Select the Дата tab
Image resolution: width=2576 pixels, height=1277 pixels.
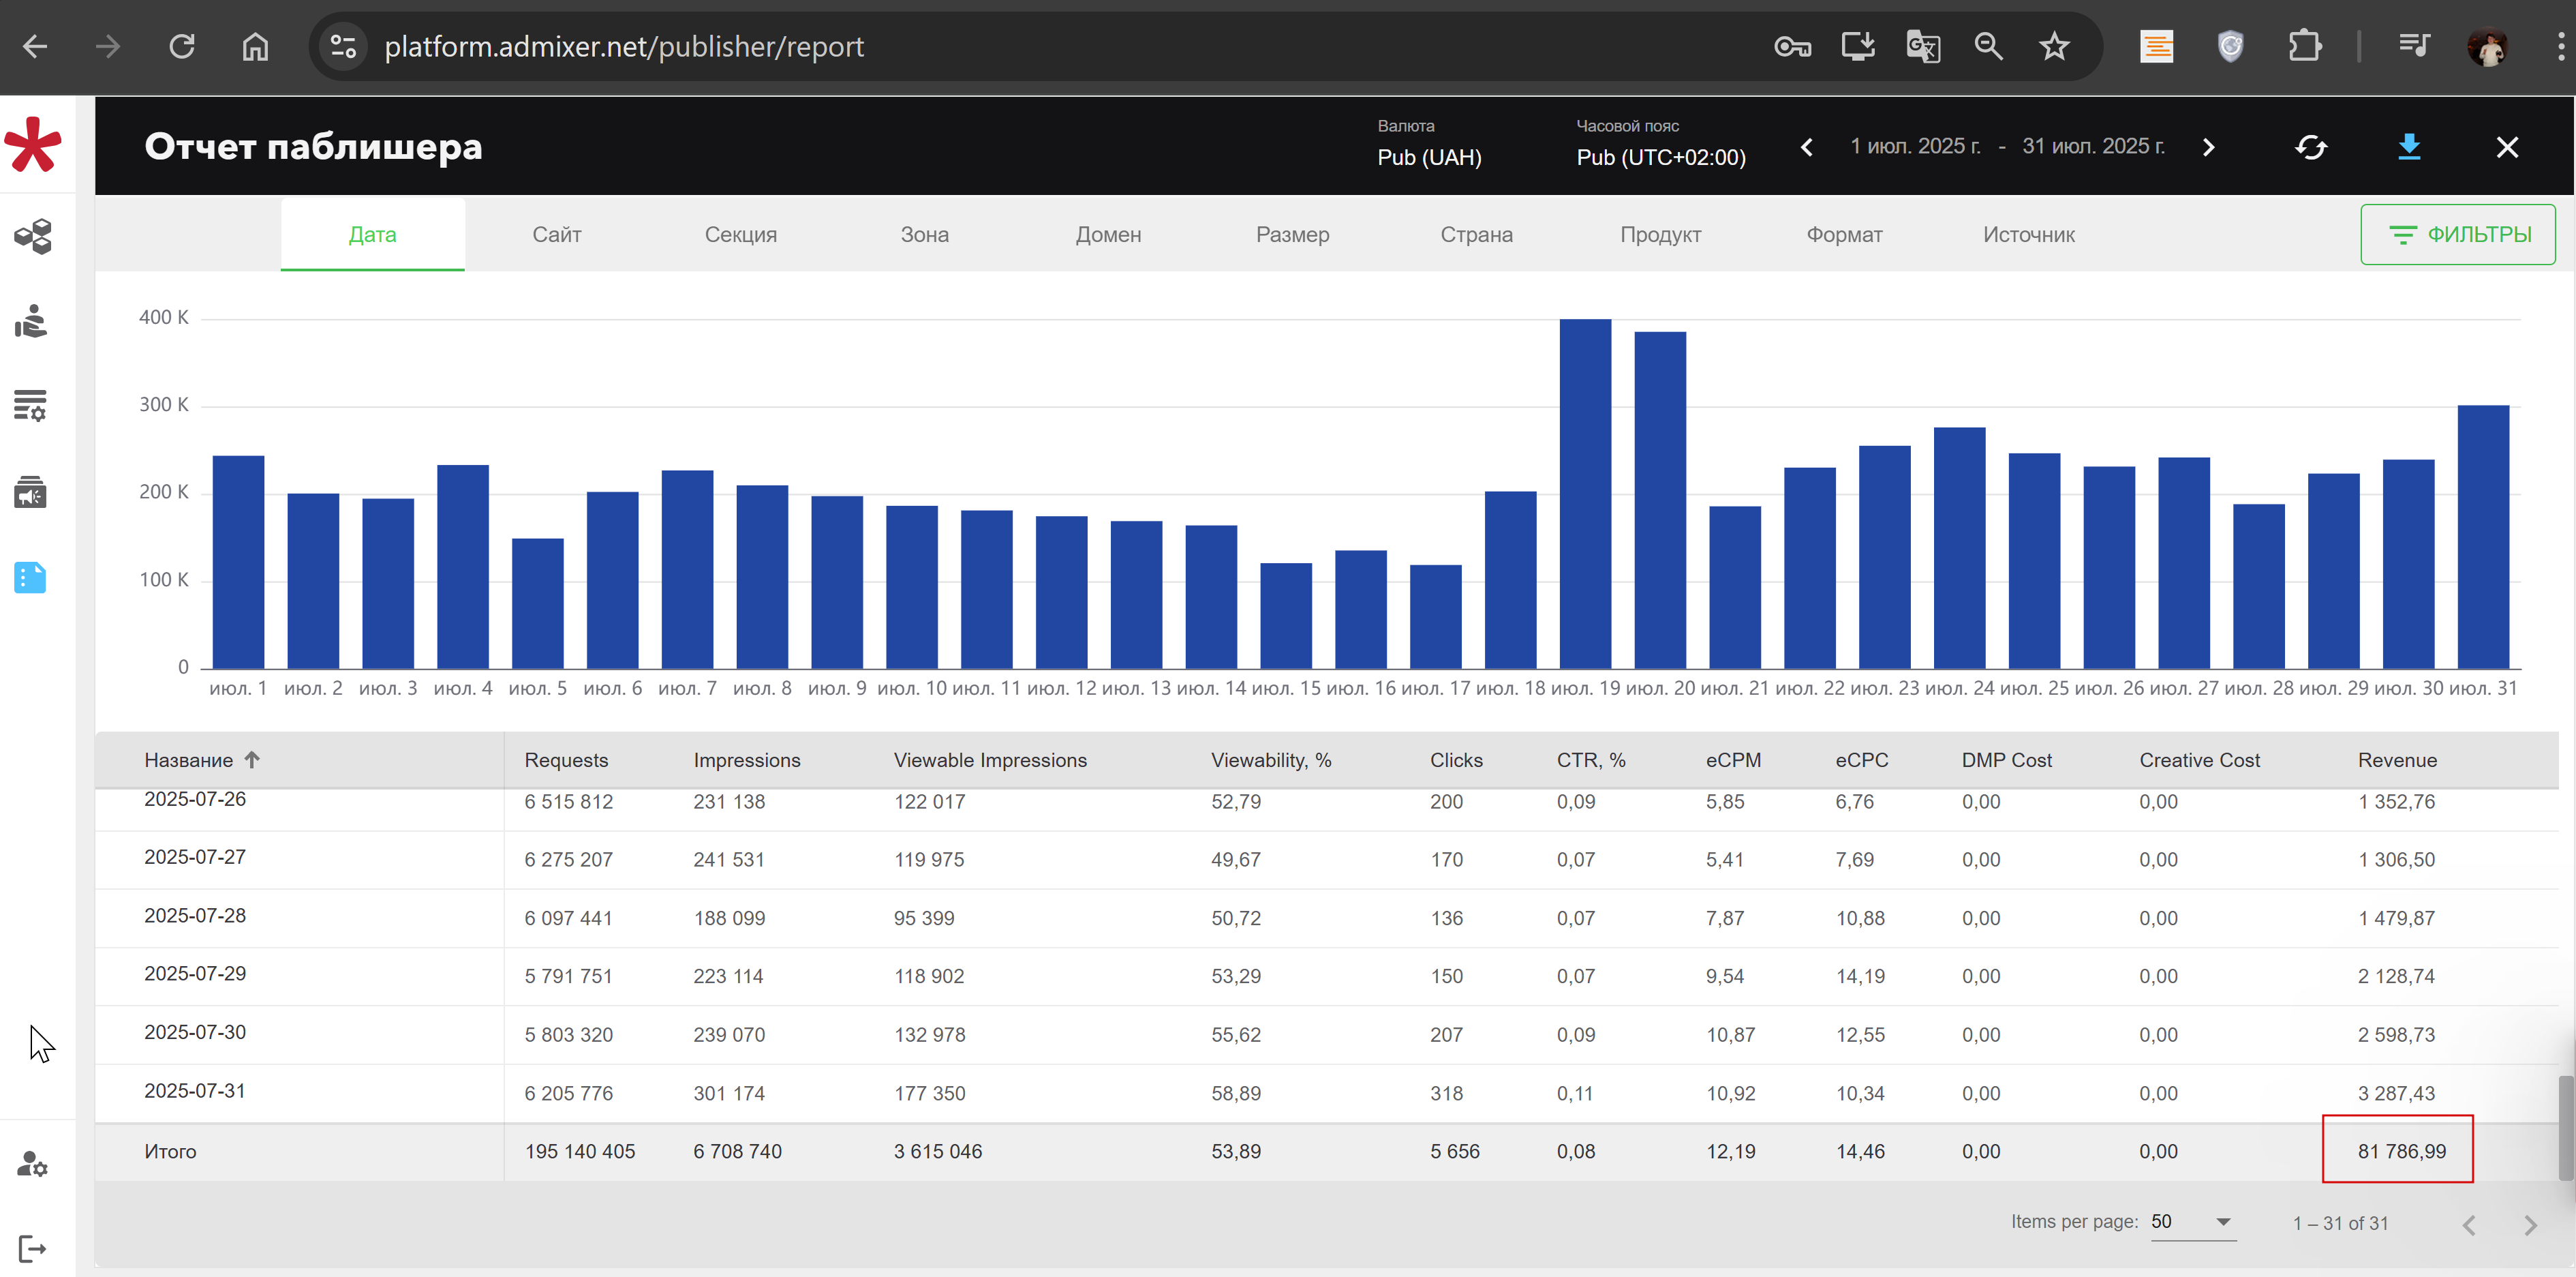372,234
